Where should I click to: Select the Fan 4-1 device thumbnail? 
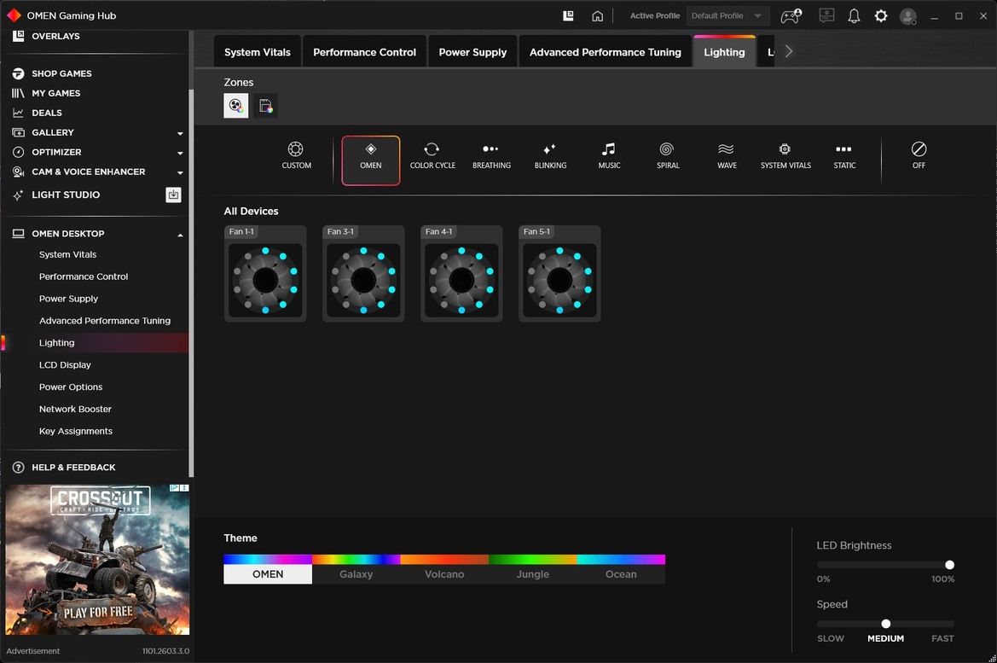461,274
